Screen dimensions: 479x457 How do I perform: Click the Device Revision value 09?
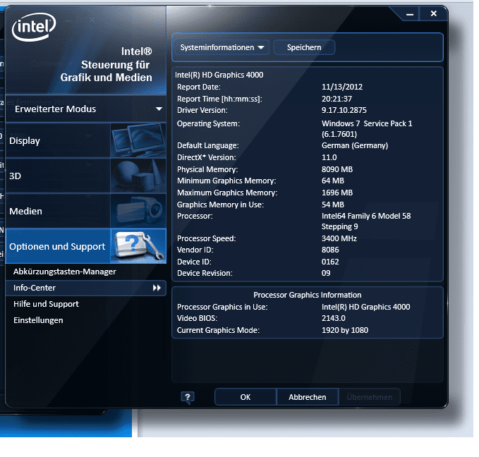tap(326, 273)
